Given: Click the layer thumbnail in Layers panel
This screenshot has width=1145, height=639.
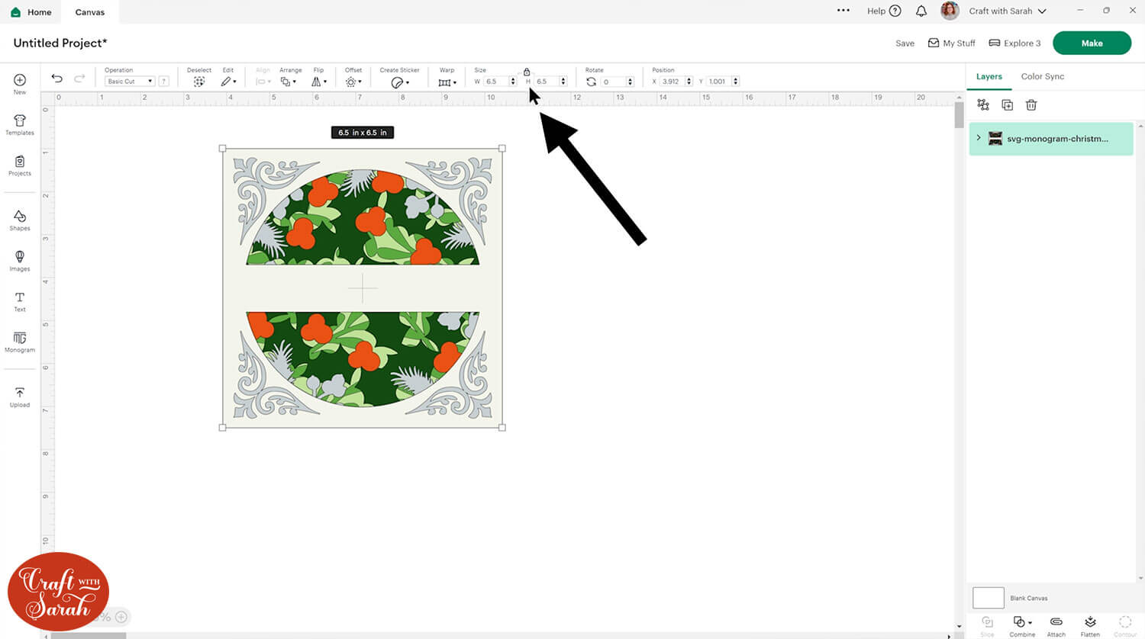Looking at the screenshot, I should [x=995, y=139].
